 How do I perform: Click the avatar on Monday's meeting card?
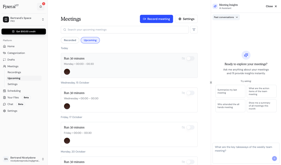pos(67,72)
